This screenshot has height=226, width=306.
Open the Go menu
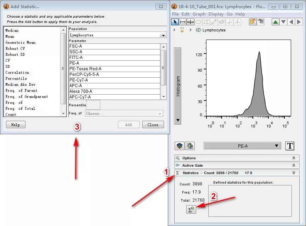point(229,14)
